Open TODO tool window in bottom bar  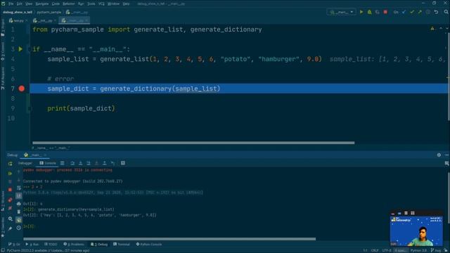pos(51,244)
